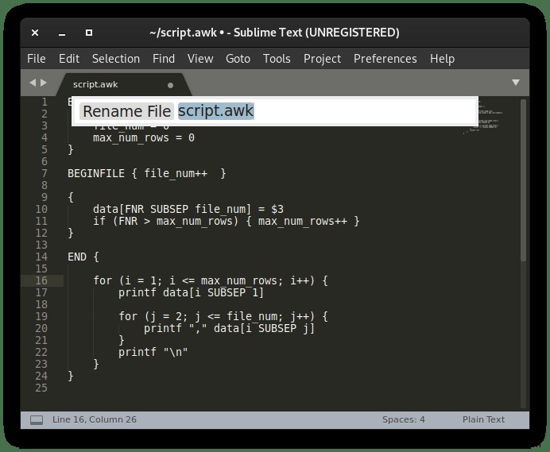Click the 'END {' line

pyautogui.click(x=83, y=257)
